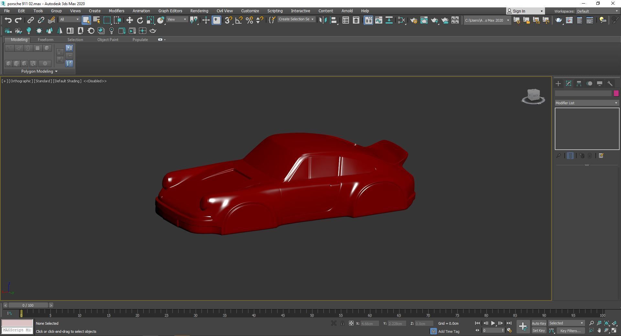
Task: Toggle Spinner Snap
Action: coord(259,20)
